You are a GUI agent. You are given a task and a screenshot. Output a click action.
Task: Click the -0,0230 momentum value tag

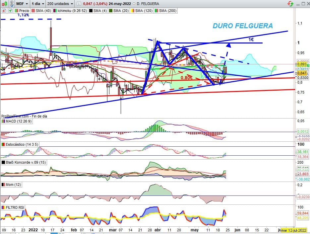click(303, 197)
